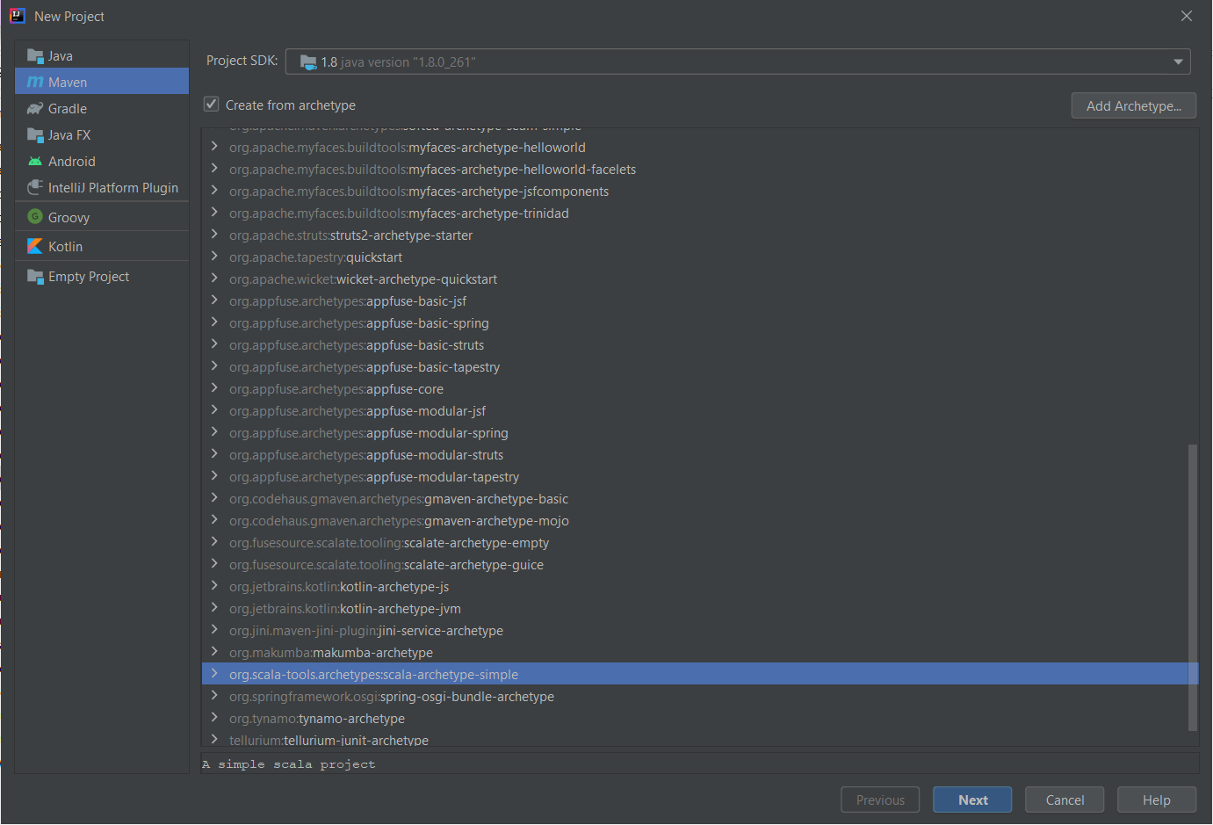Uncheck Create from archetype
The image size is (1213, 825).
211,104
